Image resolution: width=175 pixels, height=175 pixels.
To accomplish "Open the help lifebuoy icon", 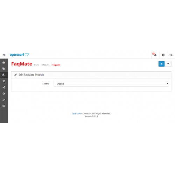I will pos(163,55).
